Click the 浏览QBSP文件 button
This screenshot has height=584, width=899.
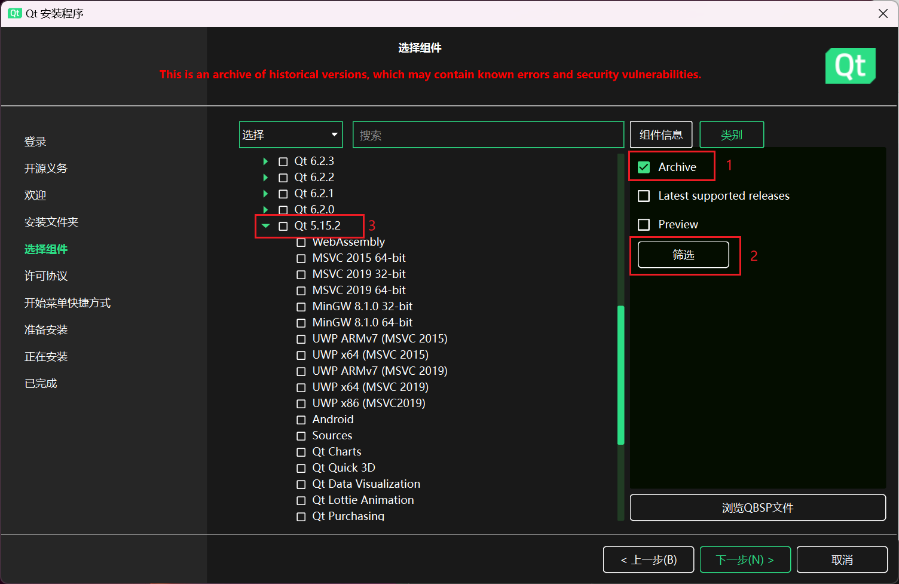pos(758,507)
